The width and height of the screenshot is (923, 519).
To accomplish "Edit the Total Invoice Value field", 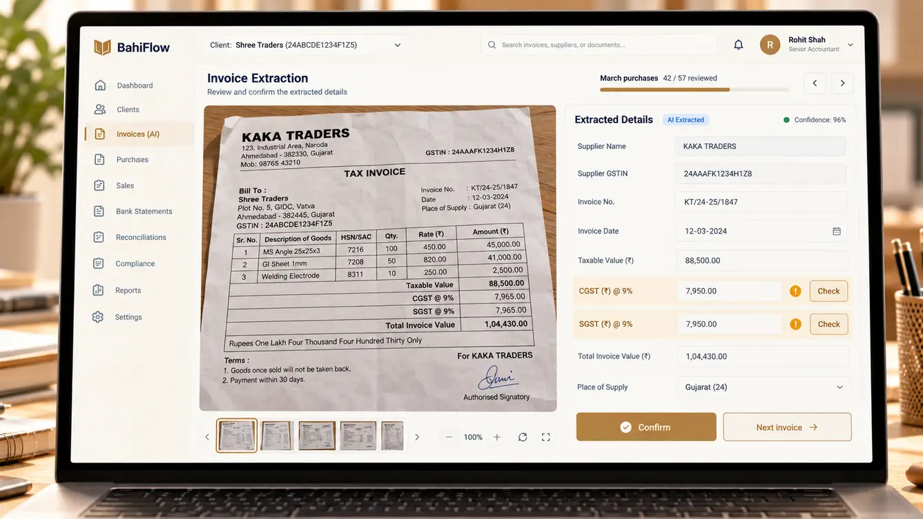I will [x=763, y=356].
